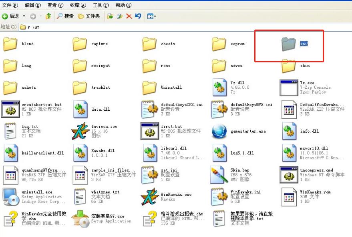Image resolution: width=352 pixels, height=237 pixels.
Task: Open the back button dropdown arrow
Action: coord(23,16)
